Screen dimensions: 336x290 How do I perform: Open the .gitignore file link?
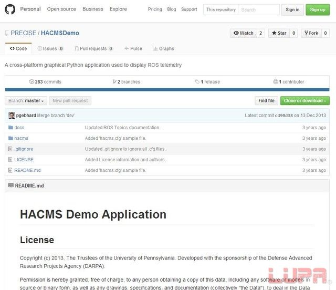point(24,149)
